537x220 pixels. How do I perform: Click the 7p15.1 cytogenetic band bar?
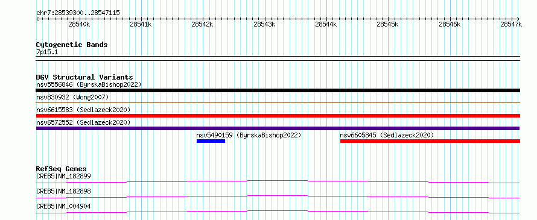tap(278, 58)
